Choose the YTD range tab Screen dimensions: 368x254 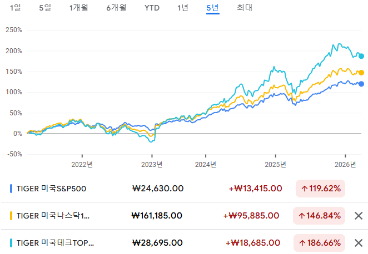[152, 8]
